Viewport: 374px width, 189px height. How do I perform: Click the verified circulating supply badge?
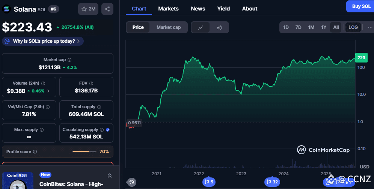pos(108,130)
